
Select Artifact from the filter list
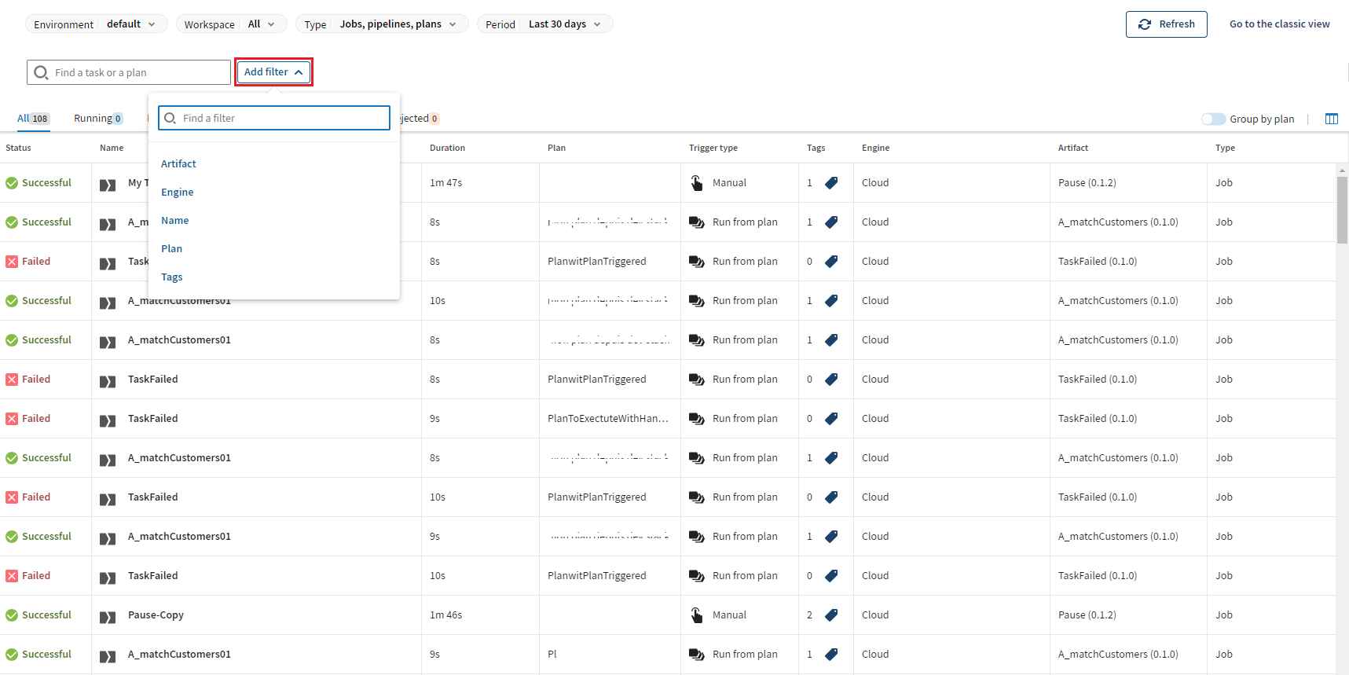[178, 164]
